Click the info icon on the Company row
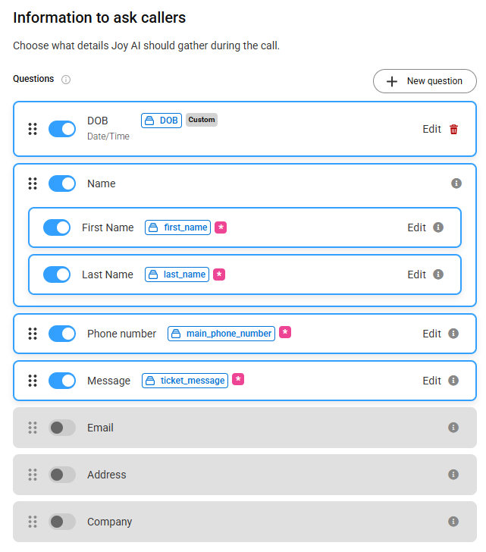Image resolution: width=486 pixels, height=552 pixels. (x=453, y=522)
